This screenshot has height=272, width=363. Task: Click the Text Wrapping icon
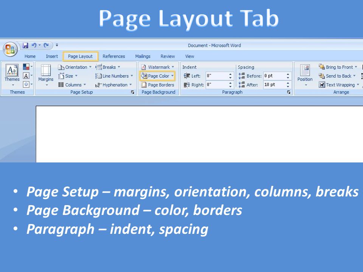click(x=321, y=85)
